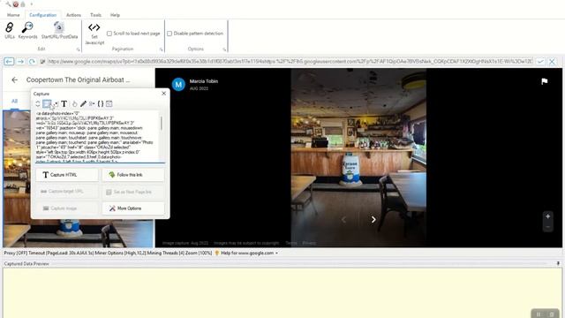Screen dimensions: 565x318
Task: Click the Terms link below the photo
Action: coord(291,243)
